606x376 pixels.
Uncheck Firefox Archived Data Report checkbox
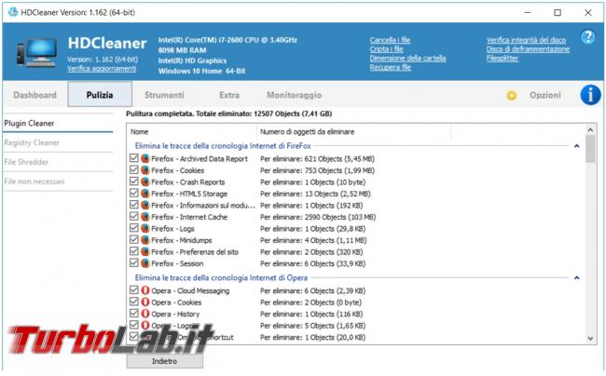[133, 158]
